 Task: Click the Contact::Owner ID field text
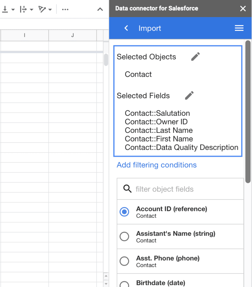(x=156, y=122)
